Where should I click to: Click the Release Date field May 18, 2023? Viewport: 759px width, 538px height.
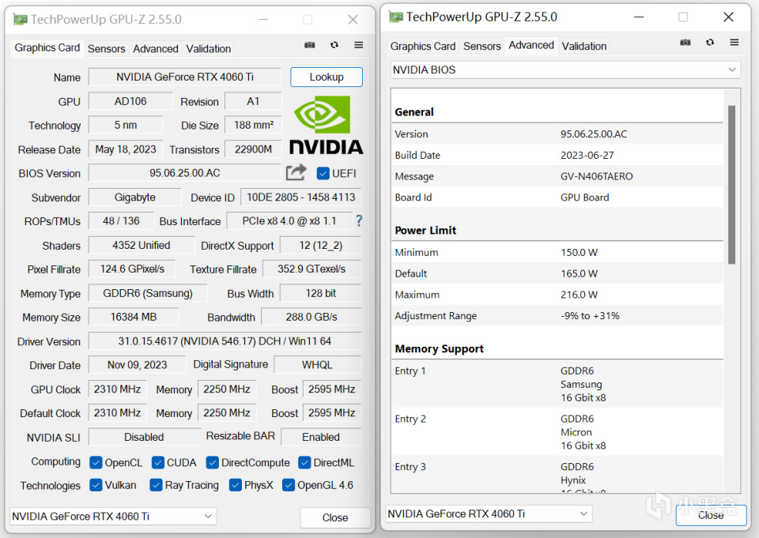click(126, 149)
